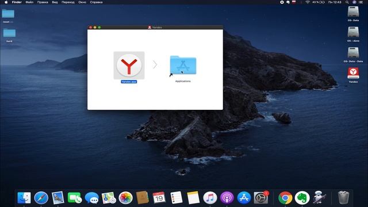Screen dimensions: 368x207
Task: Launch Evernote from the Dock
Action: 302,198
